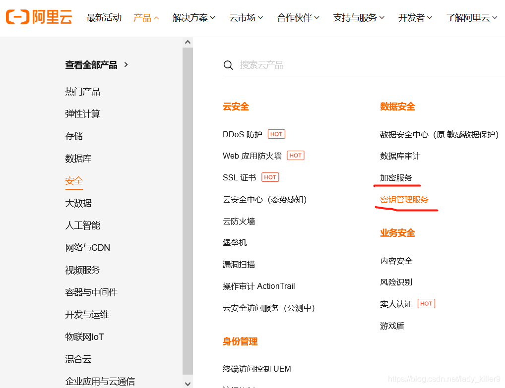Click the HOT badge beside Web 应用防火墙

click(295, 156)
